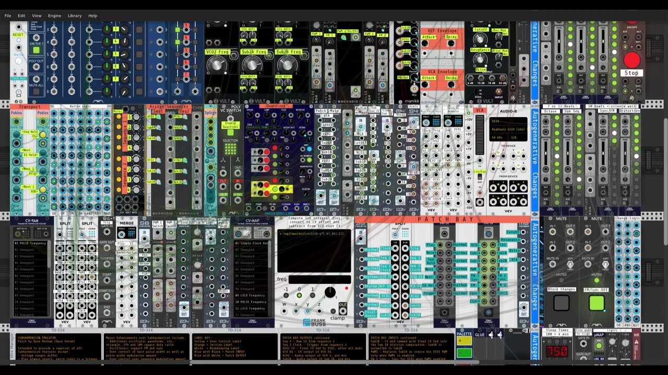
Task: Open the Library menu
Action: (x=75, y=16)
